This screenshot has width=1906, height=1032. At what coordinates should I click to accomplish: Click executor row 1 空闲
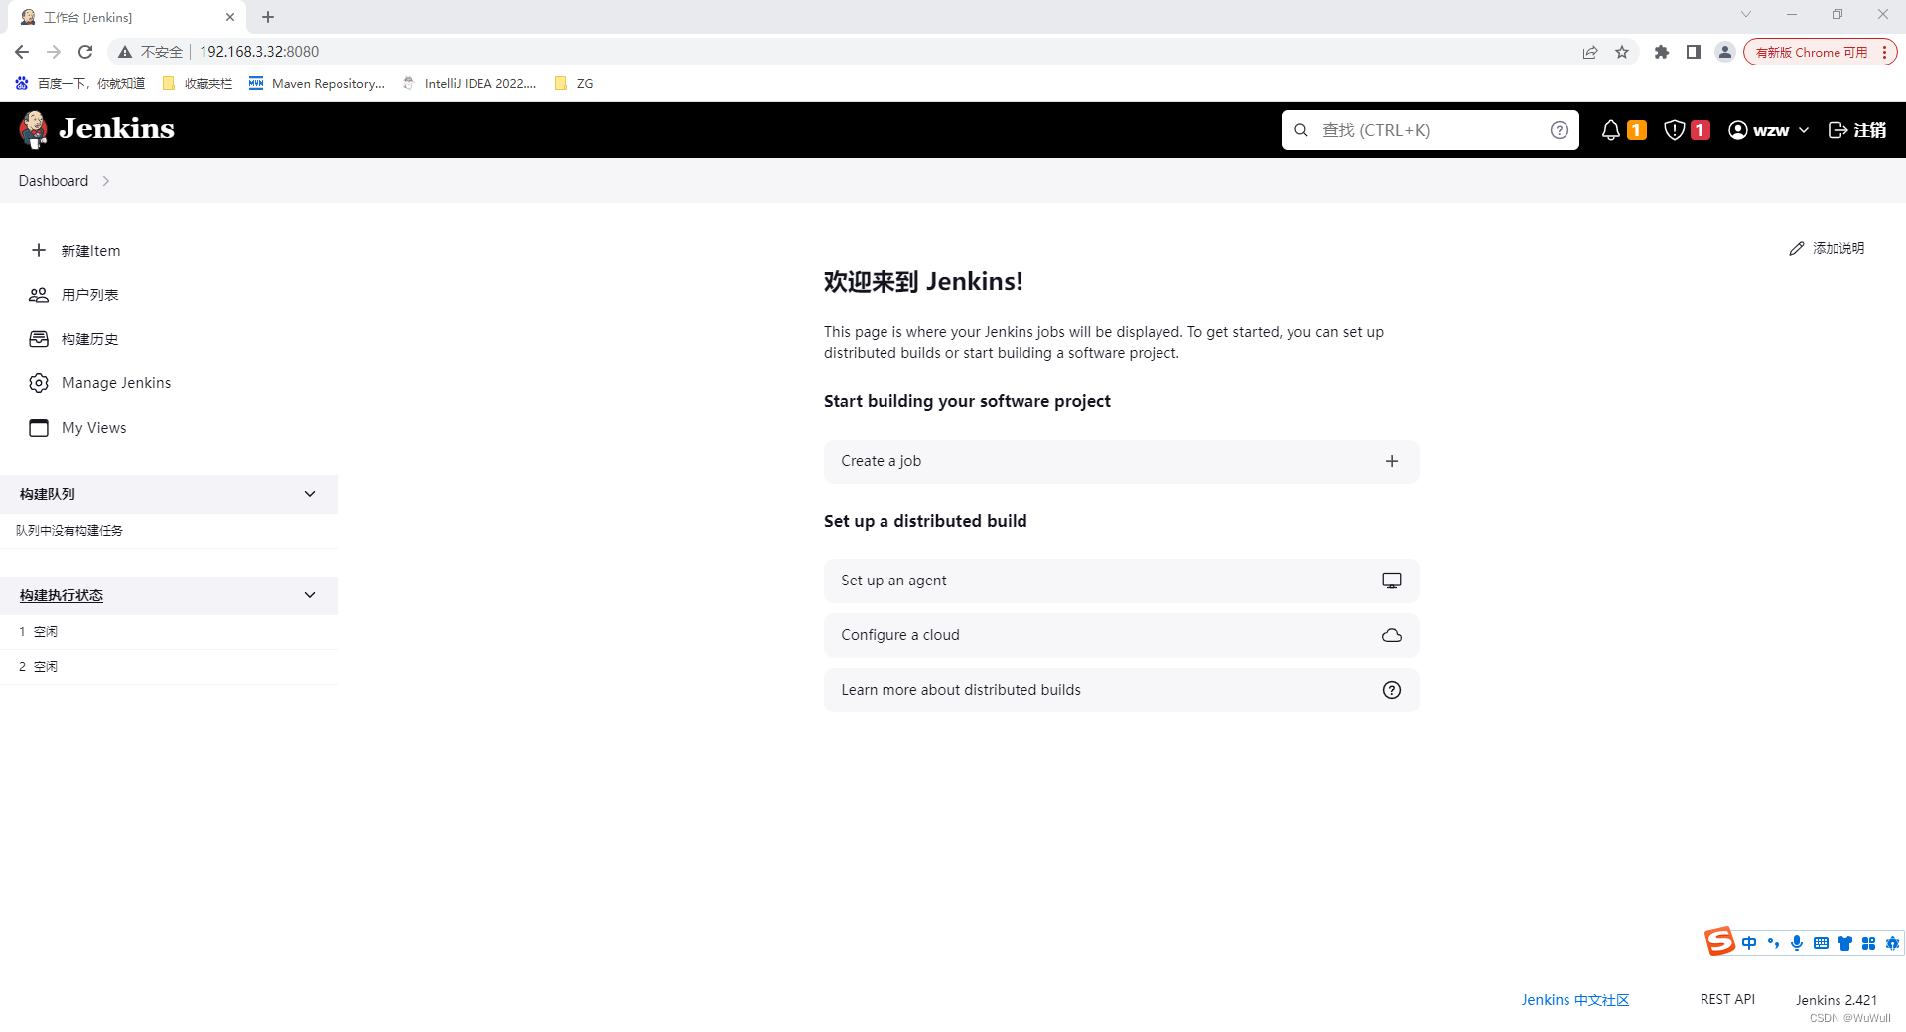[169, 632]
